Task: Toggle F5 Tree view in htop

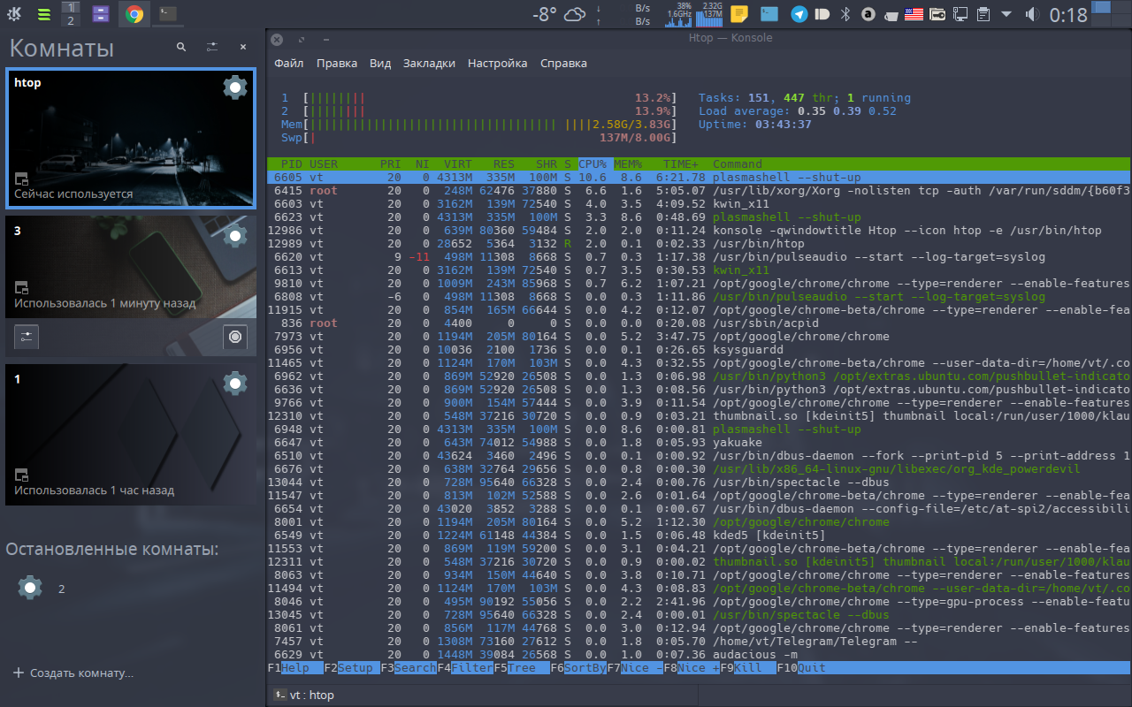Action: 522,668
